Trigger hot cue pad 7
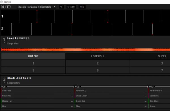This screenshot has height=111, width=170. pos(150,70)
